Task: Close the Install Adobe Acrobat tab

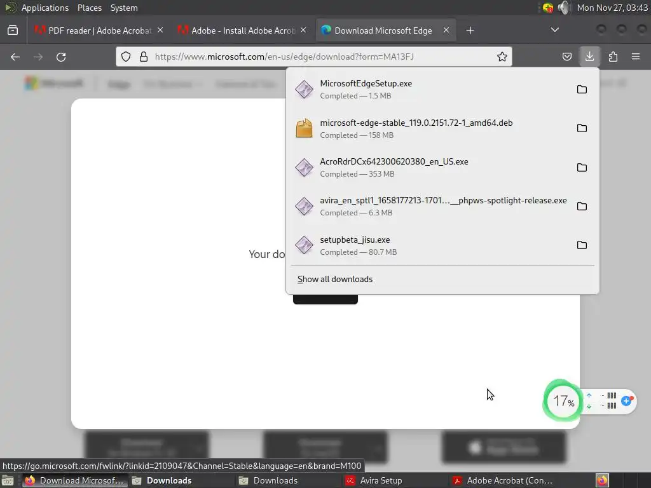Action: tap(303, 30)
